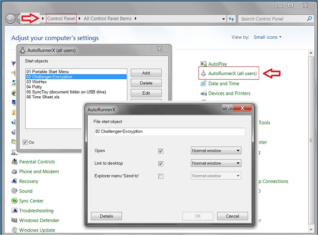Toggle the On checkbox
The width and height of the screenshot is (318, 235).
[25, 142]
